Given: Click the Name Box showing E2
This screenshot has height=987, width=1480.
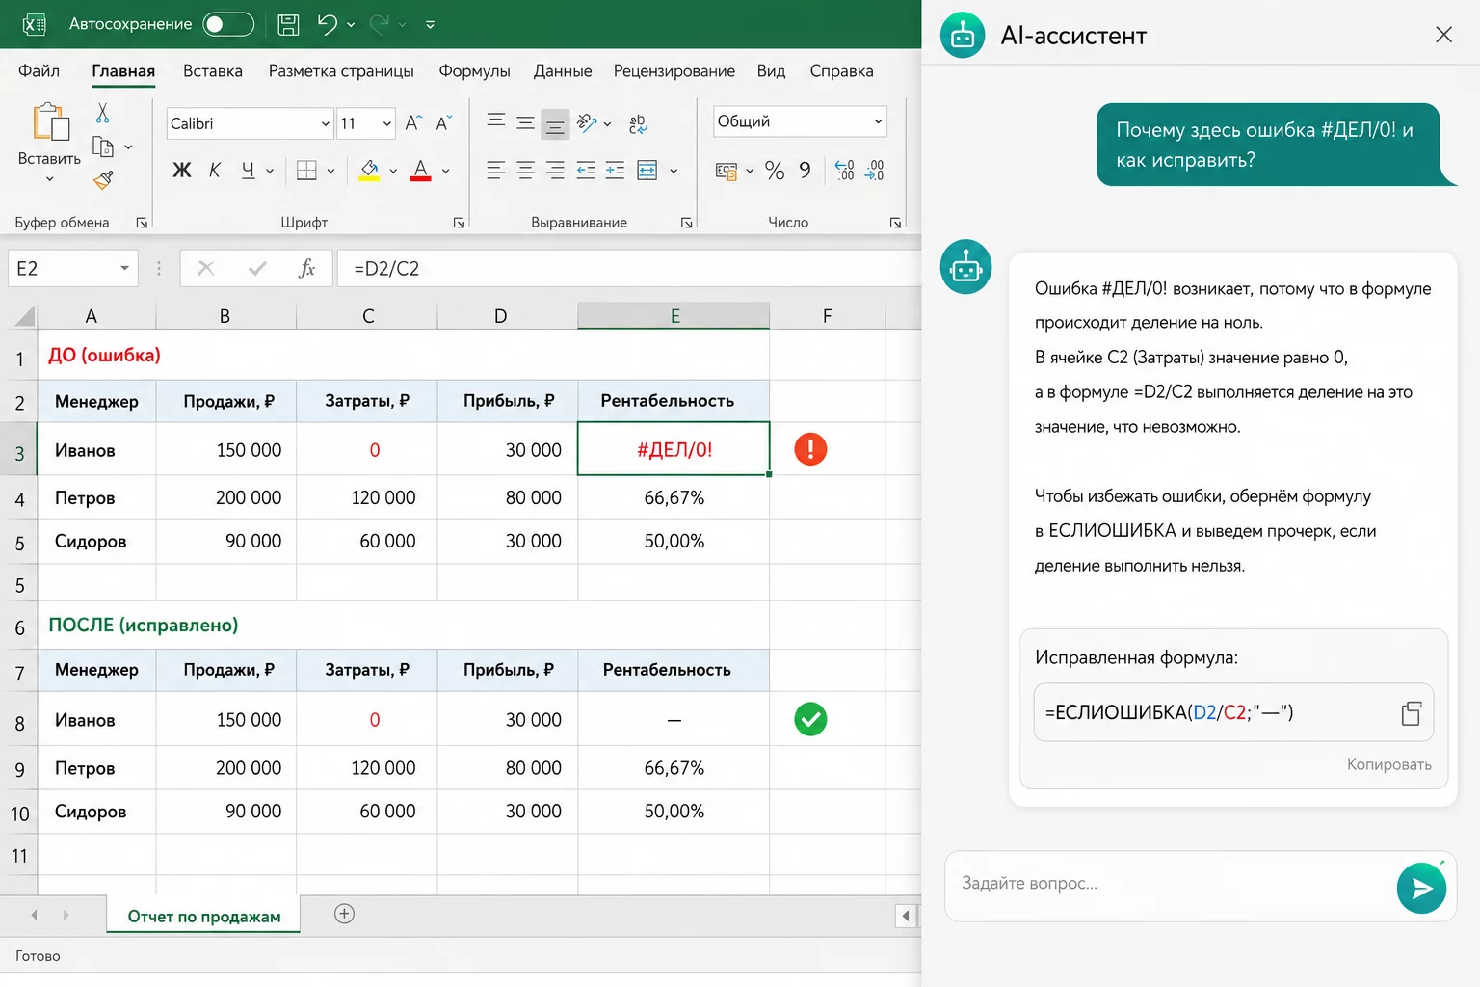Looking at the screenshot, I should point(72,268).
